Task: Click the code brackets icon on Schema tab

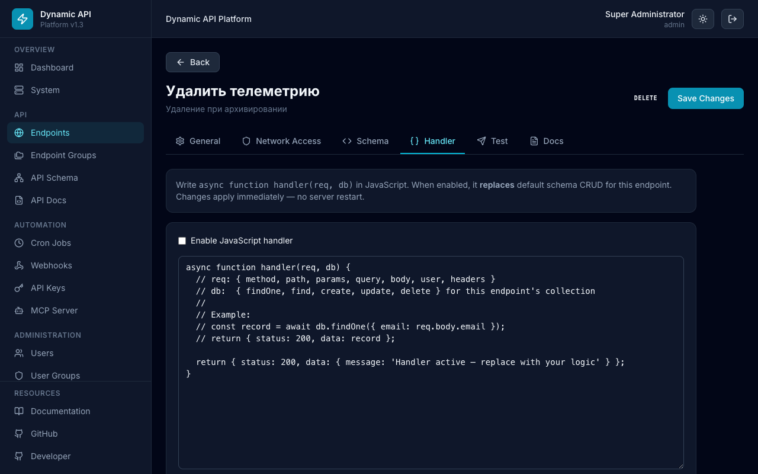Action: (x=347, y=141)
